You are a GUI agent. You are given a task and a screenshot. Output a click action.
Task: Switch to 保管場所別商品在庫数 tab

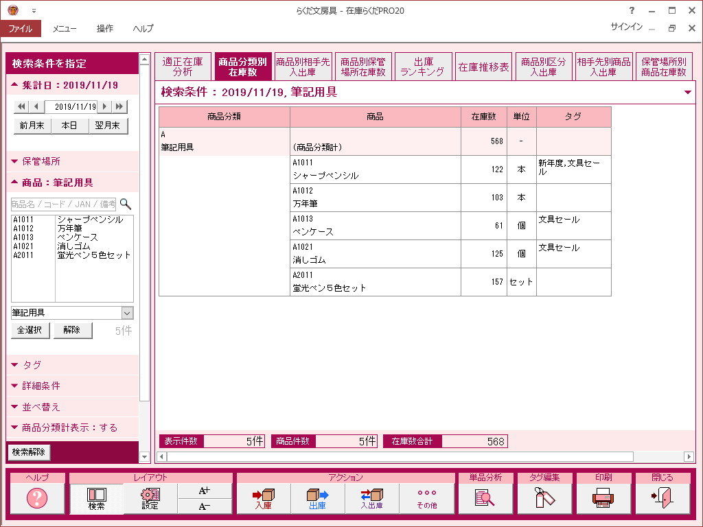[x=664, y=67]
